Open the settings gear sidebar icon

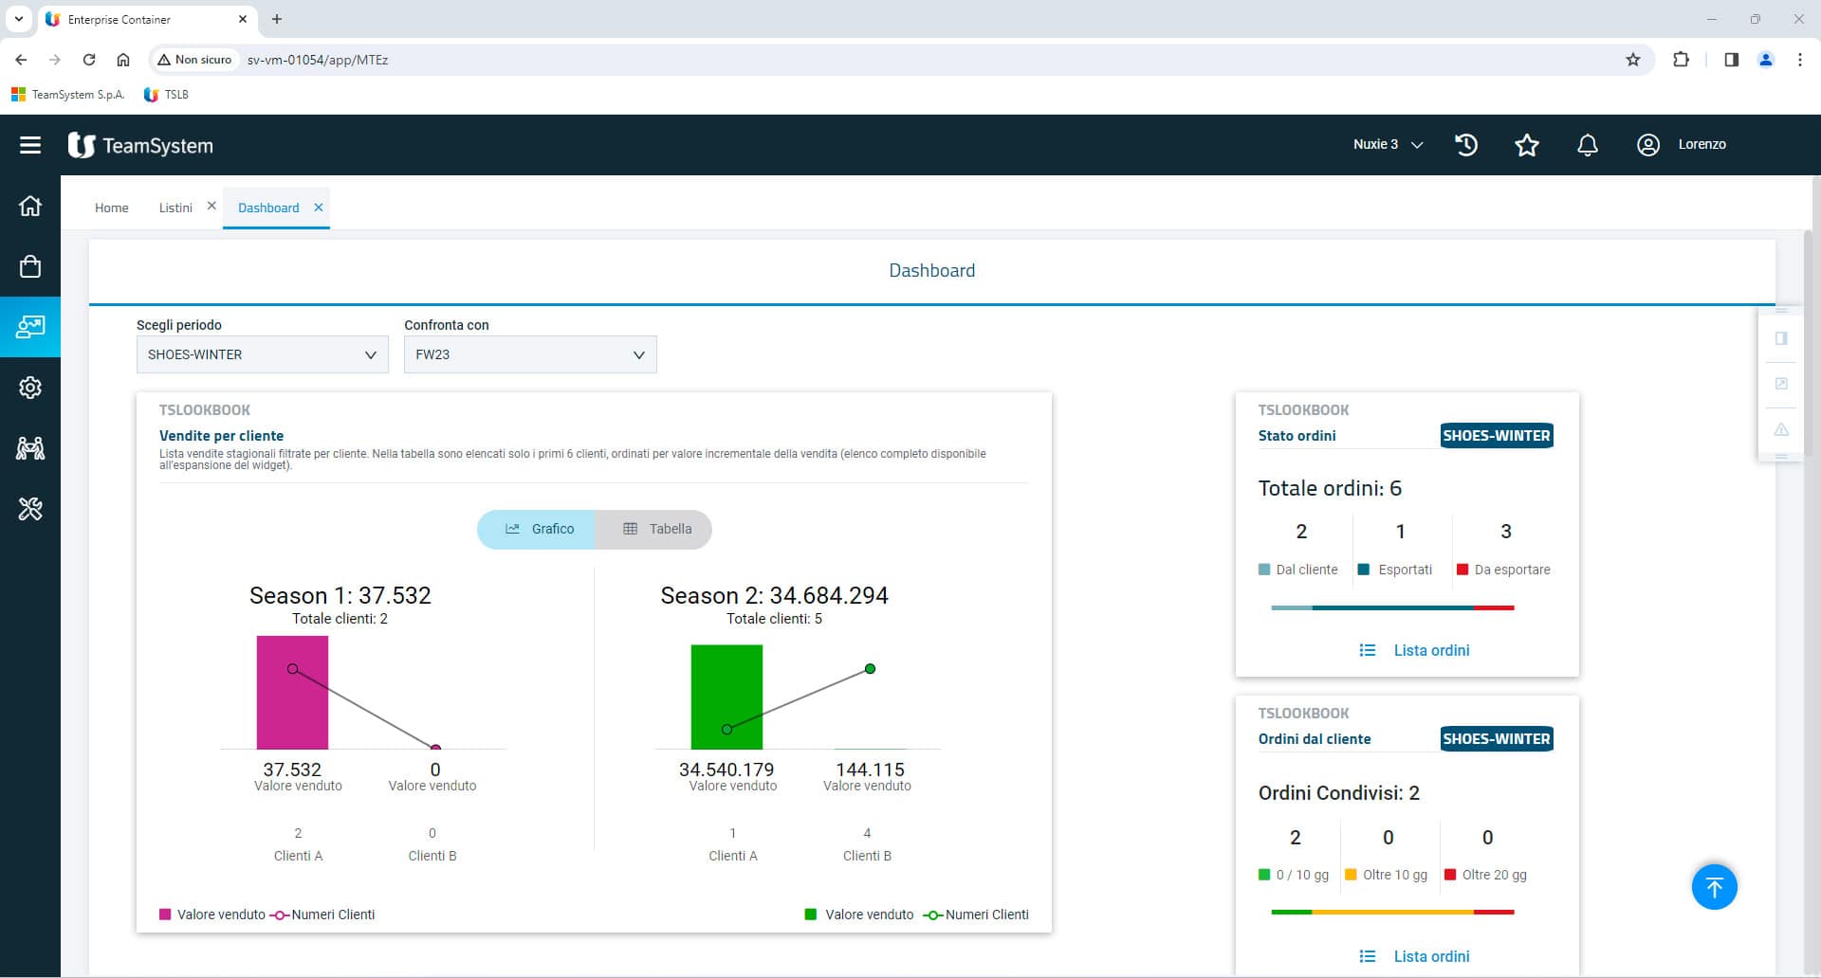(x=30, y=388)
